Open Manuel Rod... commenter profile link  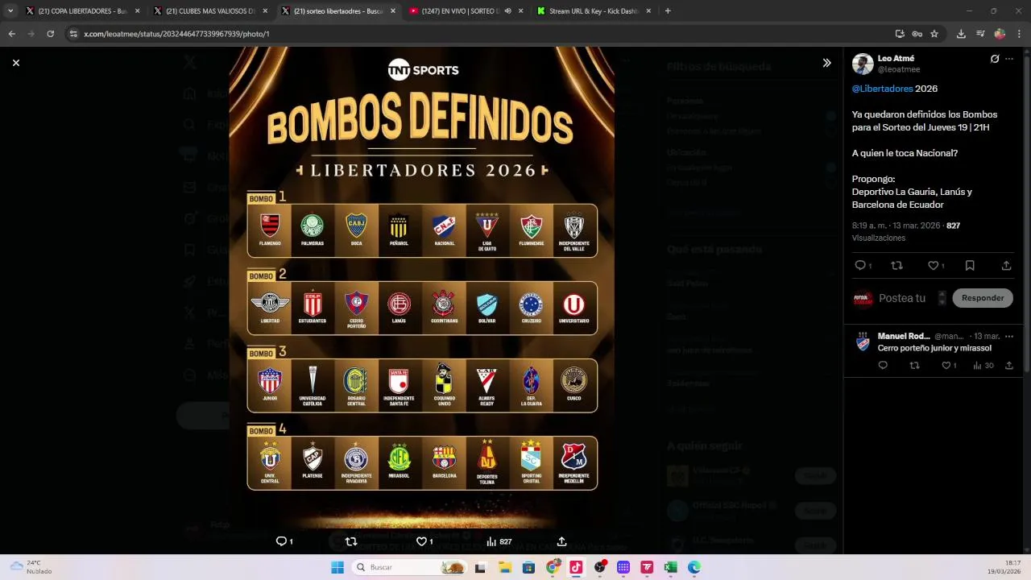[x=904, y=336]
